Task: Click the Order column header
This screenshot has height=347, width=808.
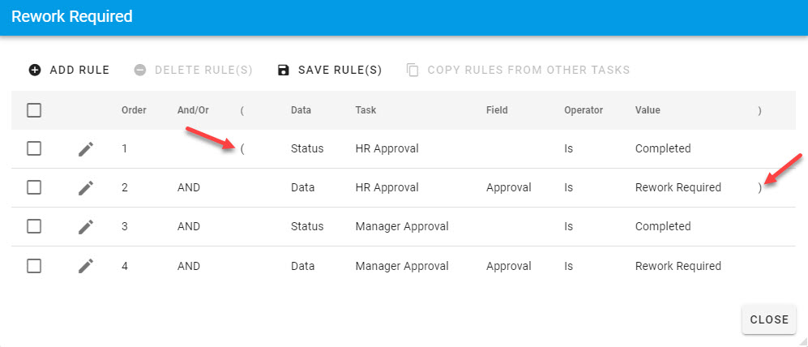Action: coord(134,110)
